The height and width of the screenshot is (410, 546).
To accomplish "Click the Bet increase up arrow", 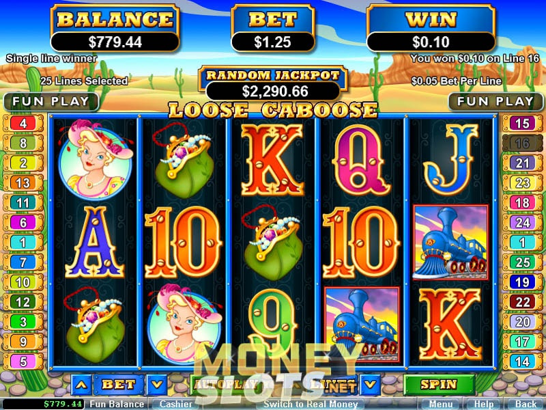I will (x=81, y=385).
